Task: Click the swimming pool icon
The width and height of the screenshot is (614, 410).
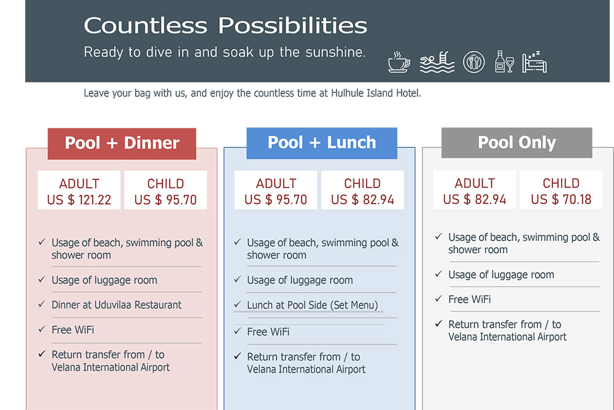Action: pyautogui.click(x=437, y=62)
